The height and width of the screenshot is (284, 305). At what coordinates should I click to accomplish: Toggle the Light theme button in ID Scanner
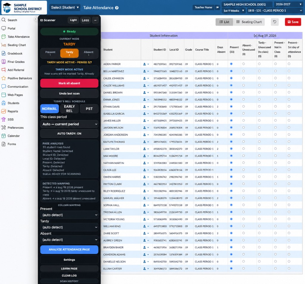pyautogui.click(x=73, y=20)
